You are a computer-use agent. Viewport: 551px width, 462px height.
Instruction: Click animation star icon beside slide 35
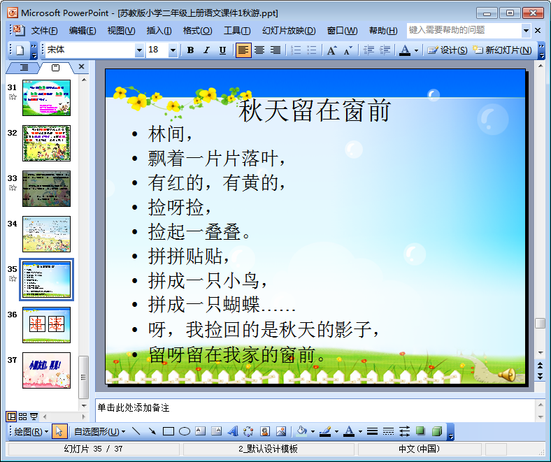click(13, 279)
